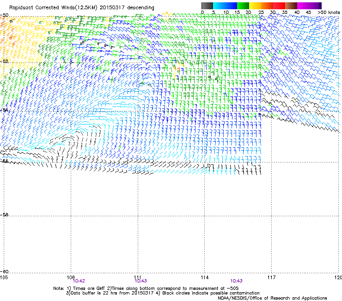The height and width of the screenshot is (301, 342).
Task: Click the credit 'NOAA/NESDIS/Office of Research and Applications'
Action: tap(272, 298)
